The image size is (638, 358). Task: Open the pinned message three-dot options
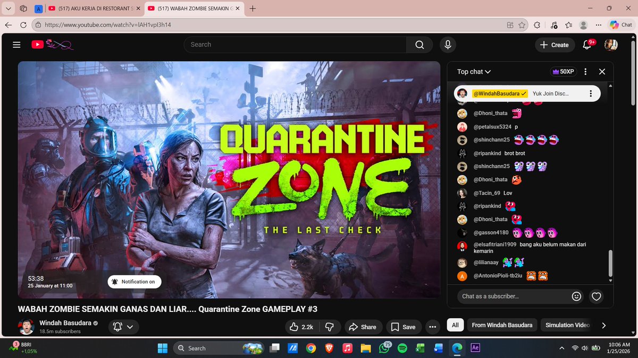(591, 93)
